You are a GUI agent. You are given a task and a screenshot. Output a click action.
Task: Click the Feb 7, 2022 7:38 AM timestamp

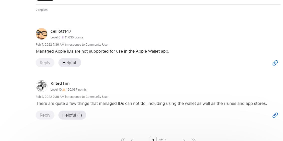(50, 97)
